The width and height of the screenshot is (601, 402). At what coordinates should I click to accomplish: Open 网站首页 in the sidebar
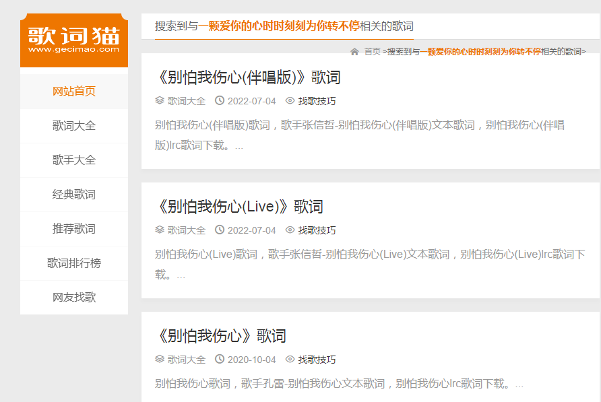point(74,91)
